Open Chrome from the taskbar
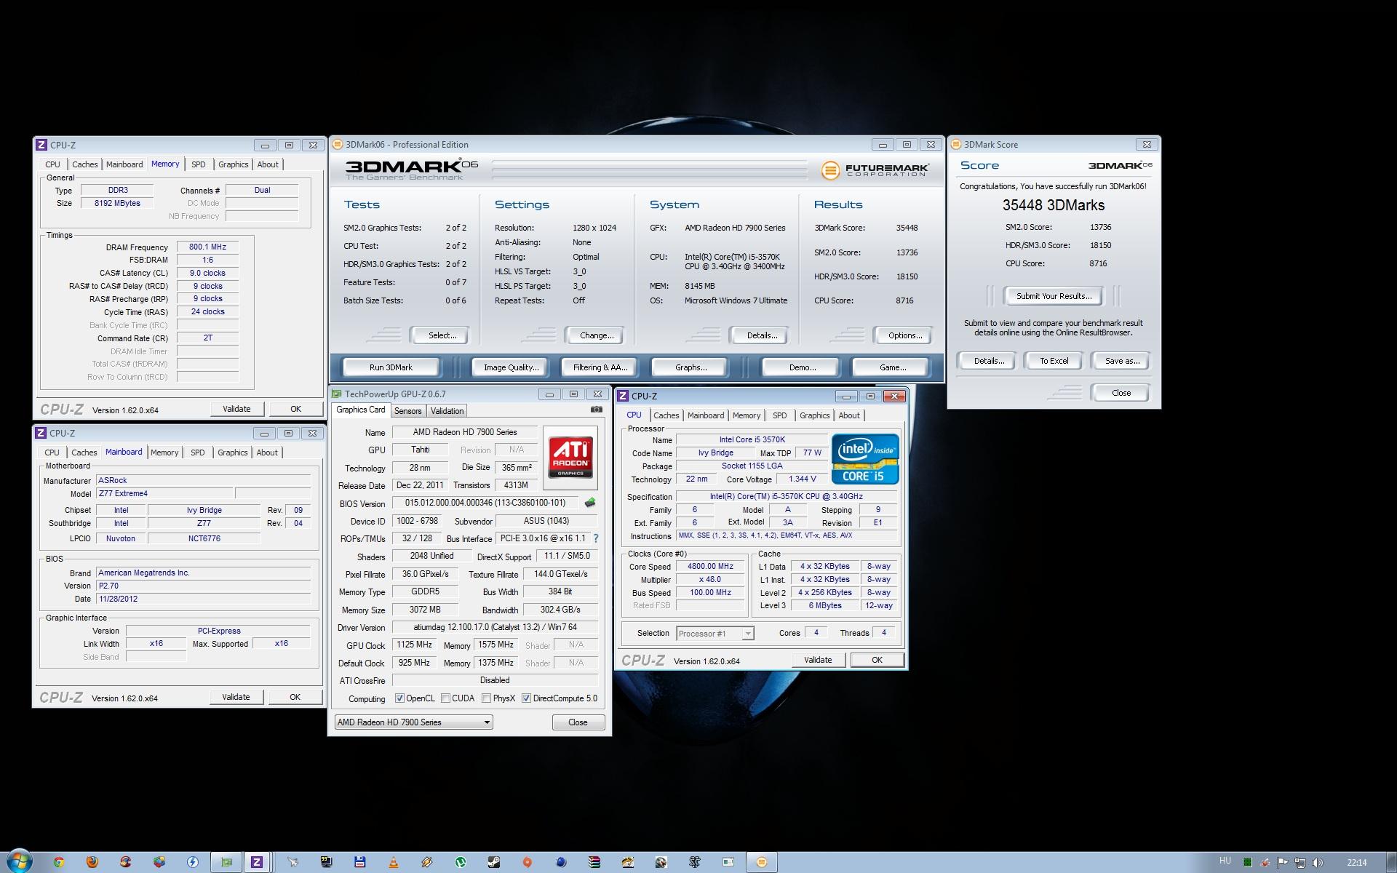The image size is (1397, 873). pyautogui.click(x=58, y=862)
